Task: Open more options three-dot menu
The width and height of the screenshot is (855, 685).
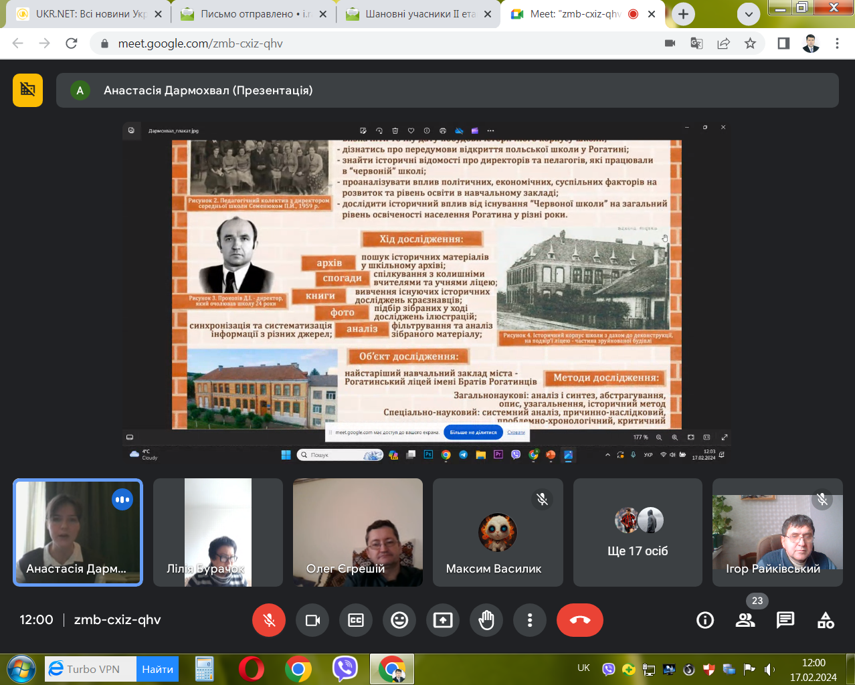Action: tap(530, 620)
